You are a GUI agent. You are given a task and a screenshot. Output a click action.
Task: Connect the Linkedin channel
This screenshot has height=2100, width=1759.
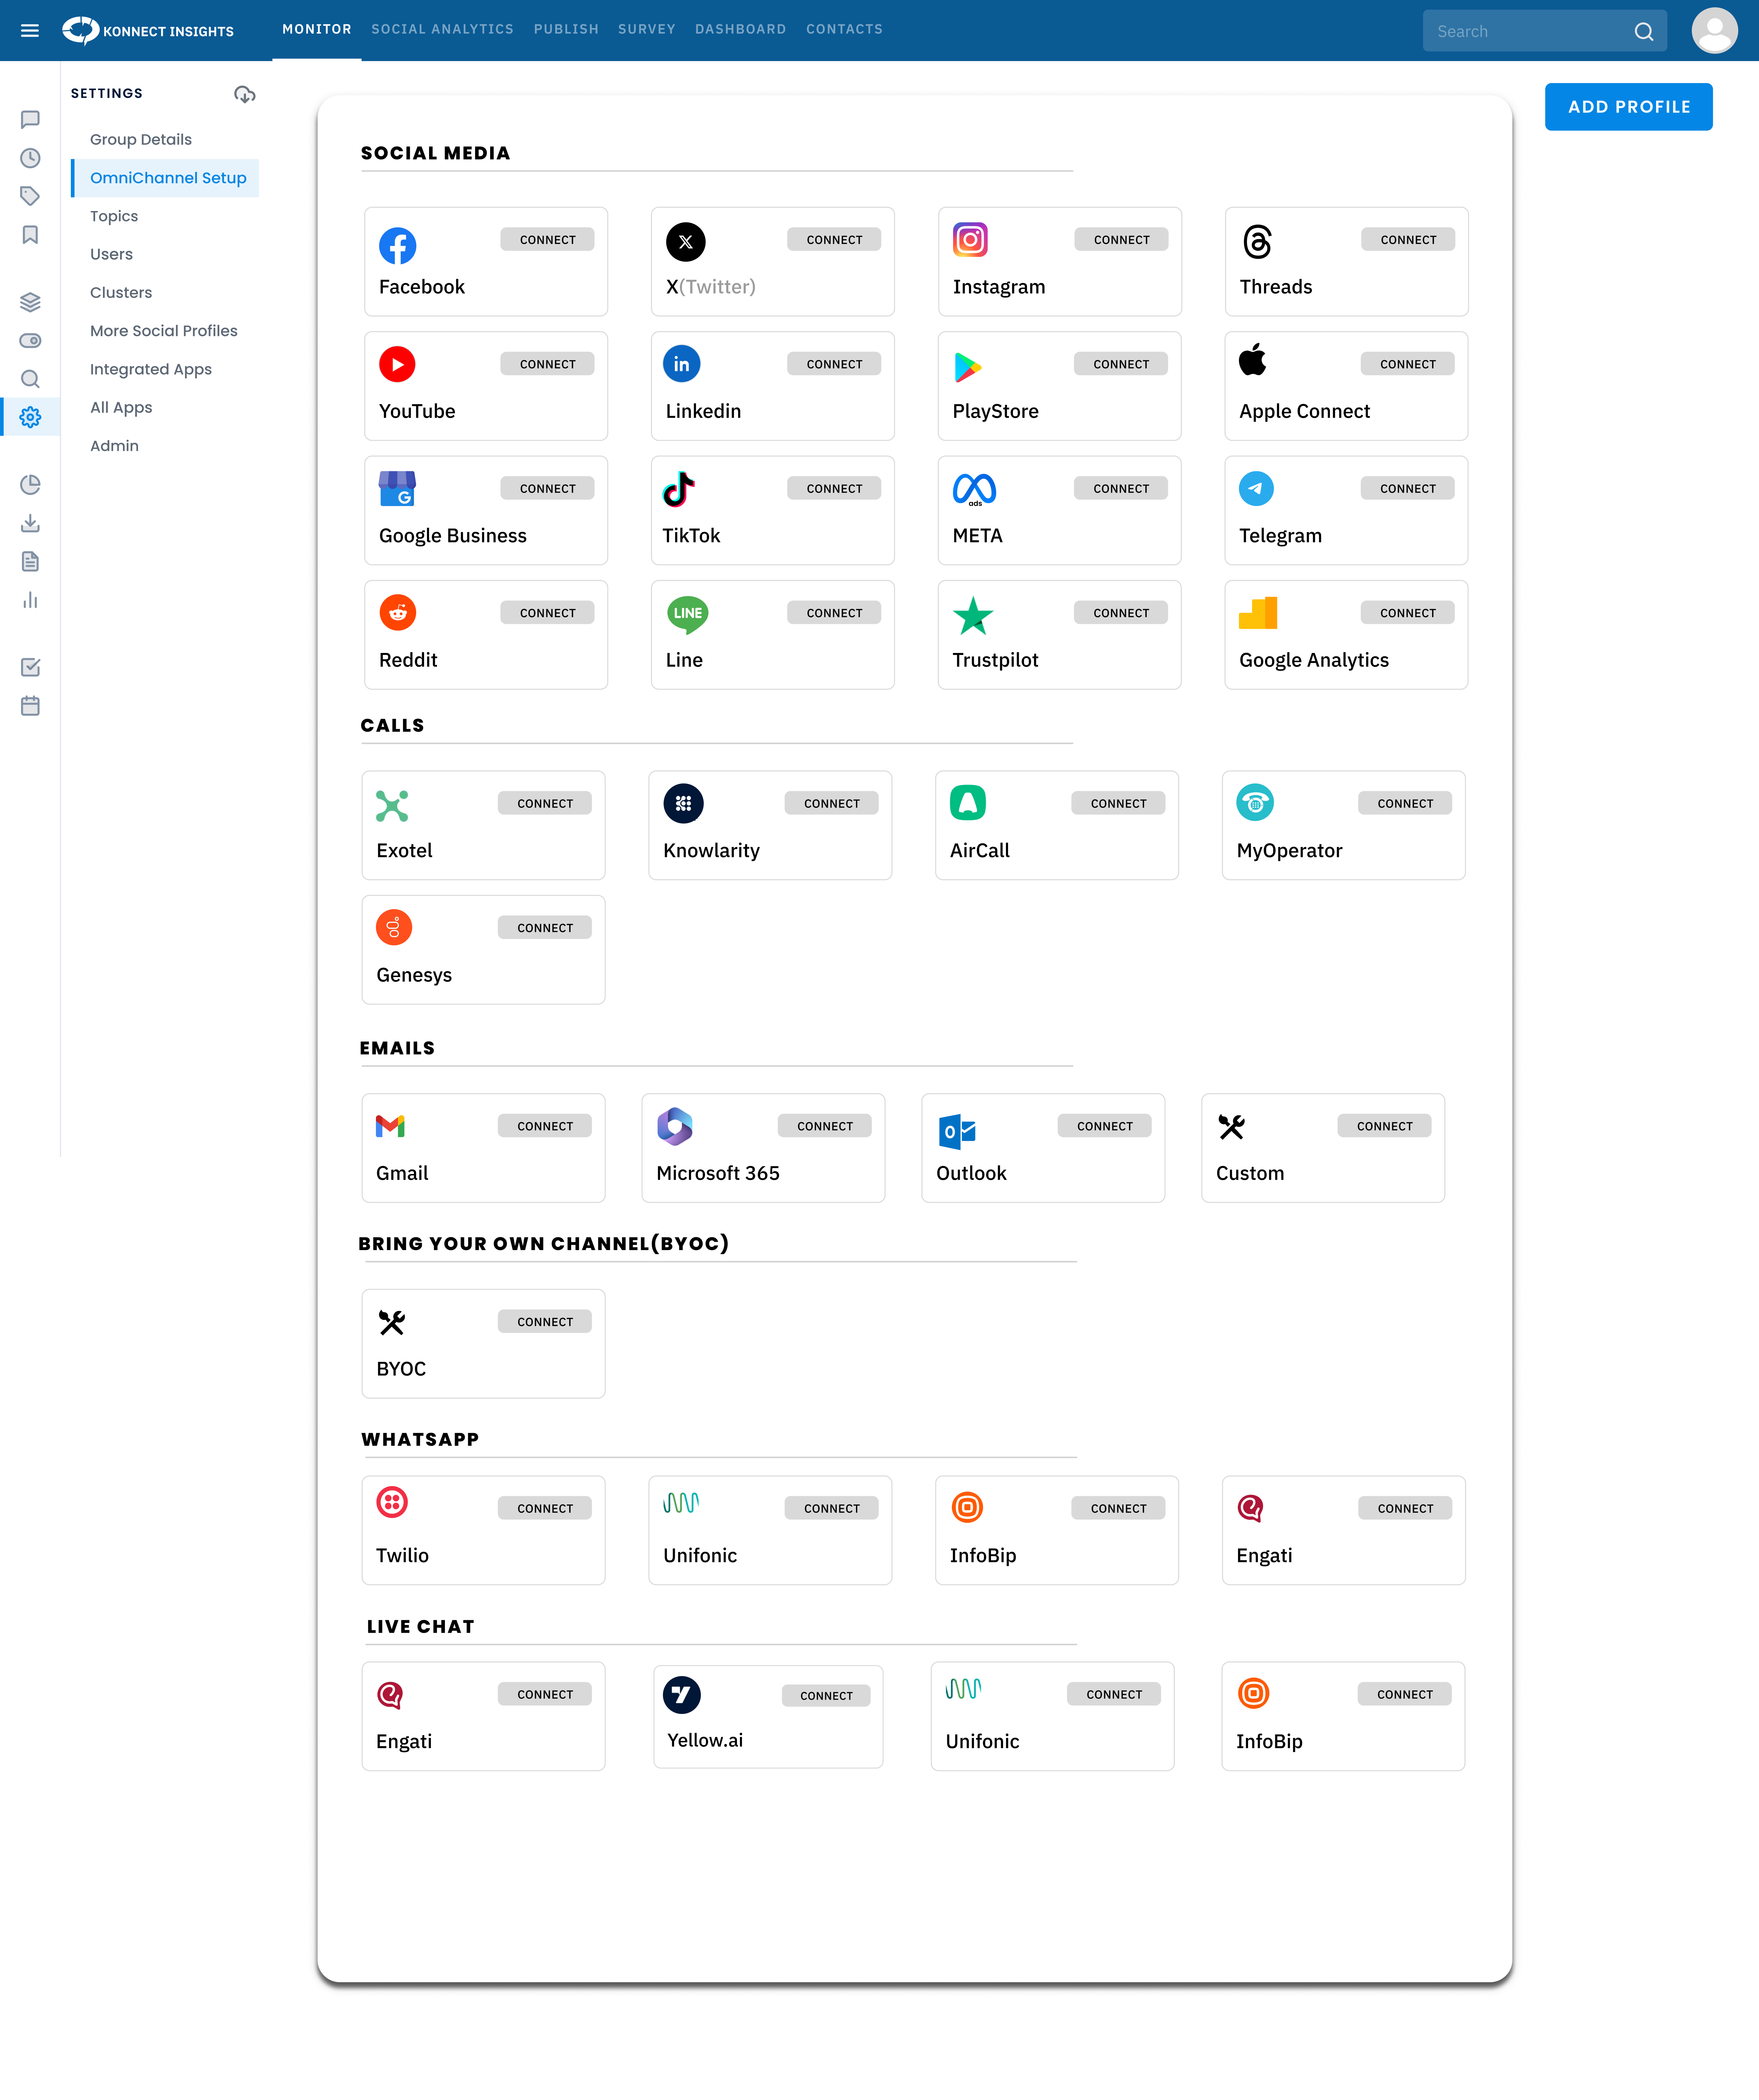coord(834,364)
